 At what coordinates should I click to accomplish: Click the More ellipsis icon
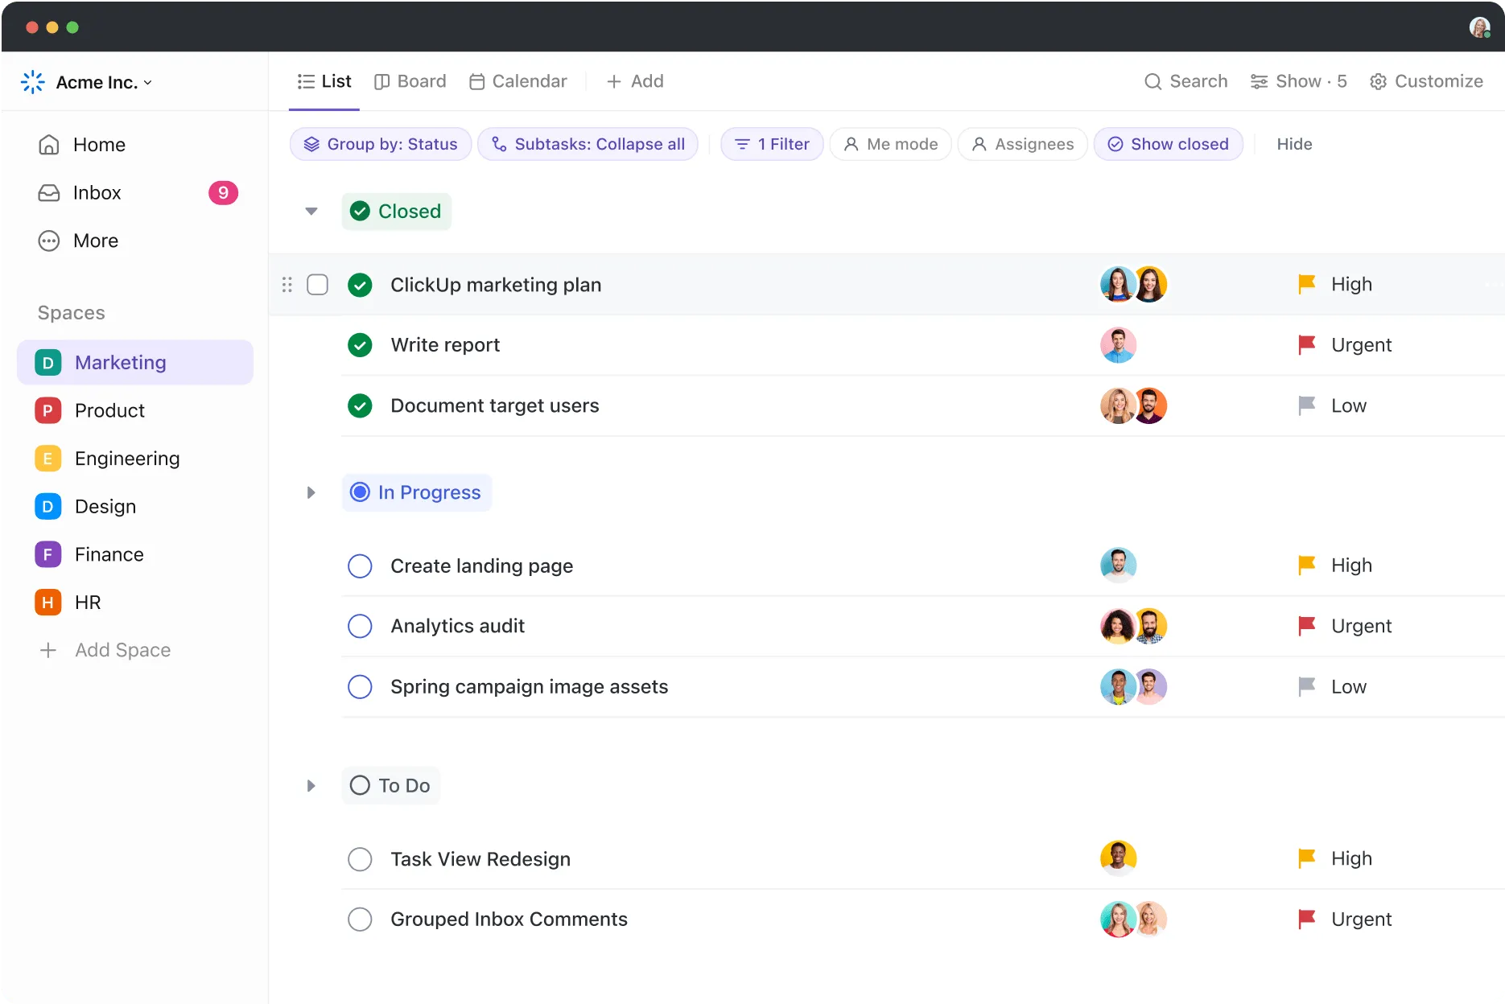pyautogui.click(x=49, y=241)
